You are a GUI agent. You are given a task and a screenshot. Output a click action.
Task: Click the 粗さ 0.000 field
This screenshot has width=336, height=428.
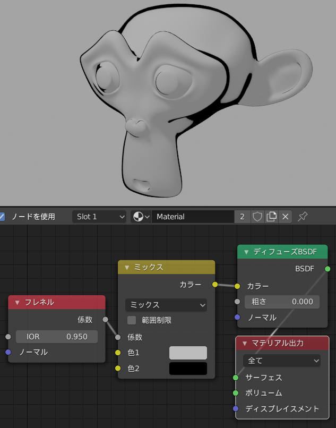pos(282,302)
